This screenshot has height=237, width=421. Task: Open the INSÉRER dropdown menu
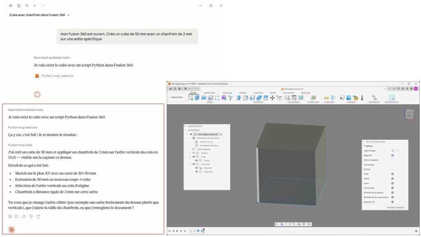click(x=351, y=102)
